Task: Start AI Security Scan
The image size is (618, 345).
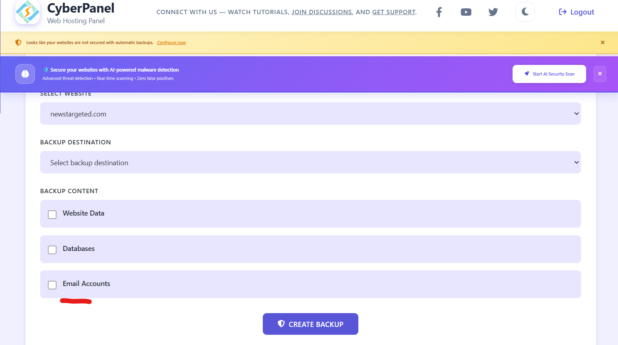Action: (x=549, y=74)
